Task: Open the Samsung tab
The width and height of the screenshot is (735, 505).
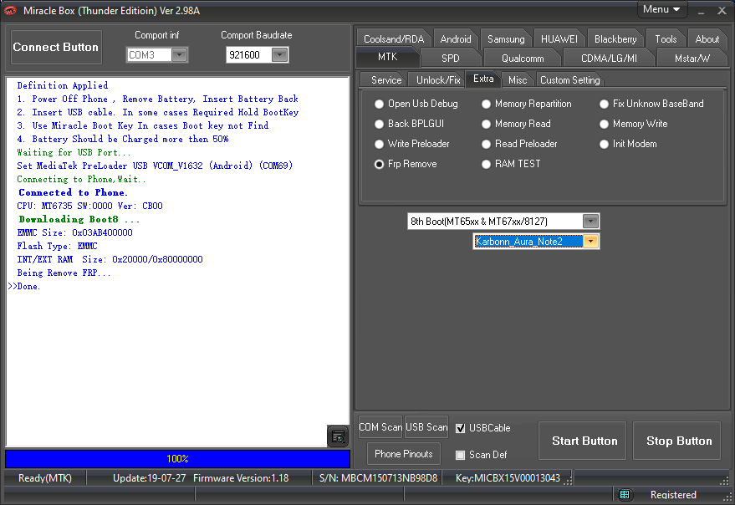Action: [x=506, y=39]
